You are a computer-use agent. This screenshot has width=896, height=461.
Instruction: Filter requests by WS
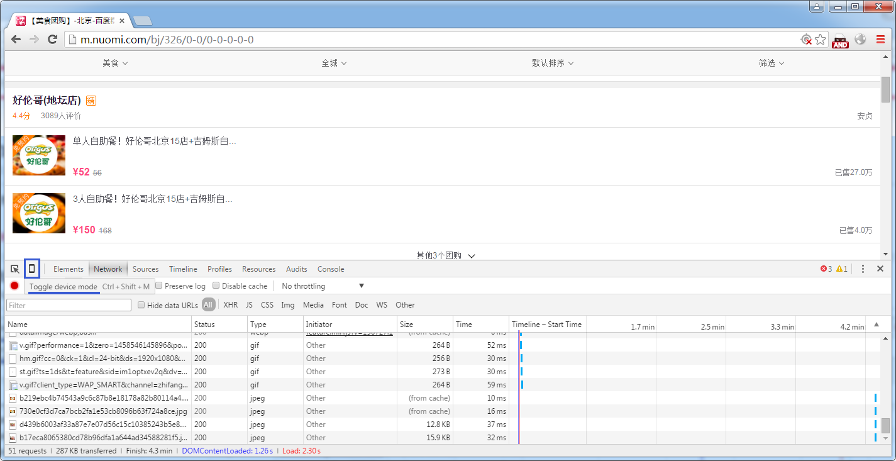(382, 305)
